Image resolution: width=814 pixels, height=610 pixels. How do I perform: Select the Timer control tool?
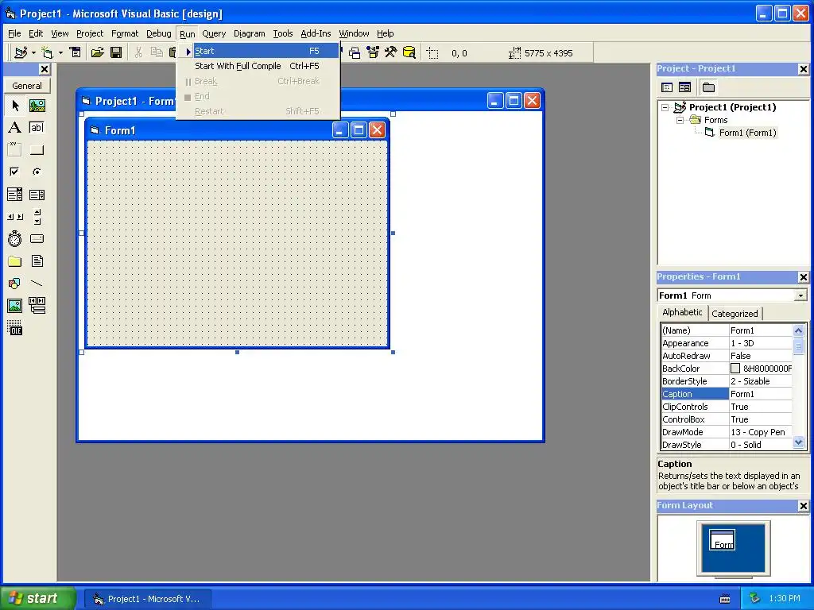(x=14, y=238)
